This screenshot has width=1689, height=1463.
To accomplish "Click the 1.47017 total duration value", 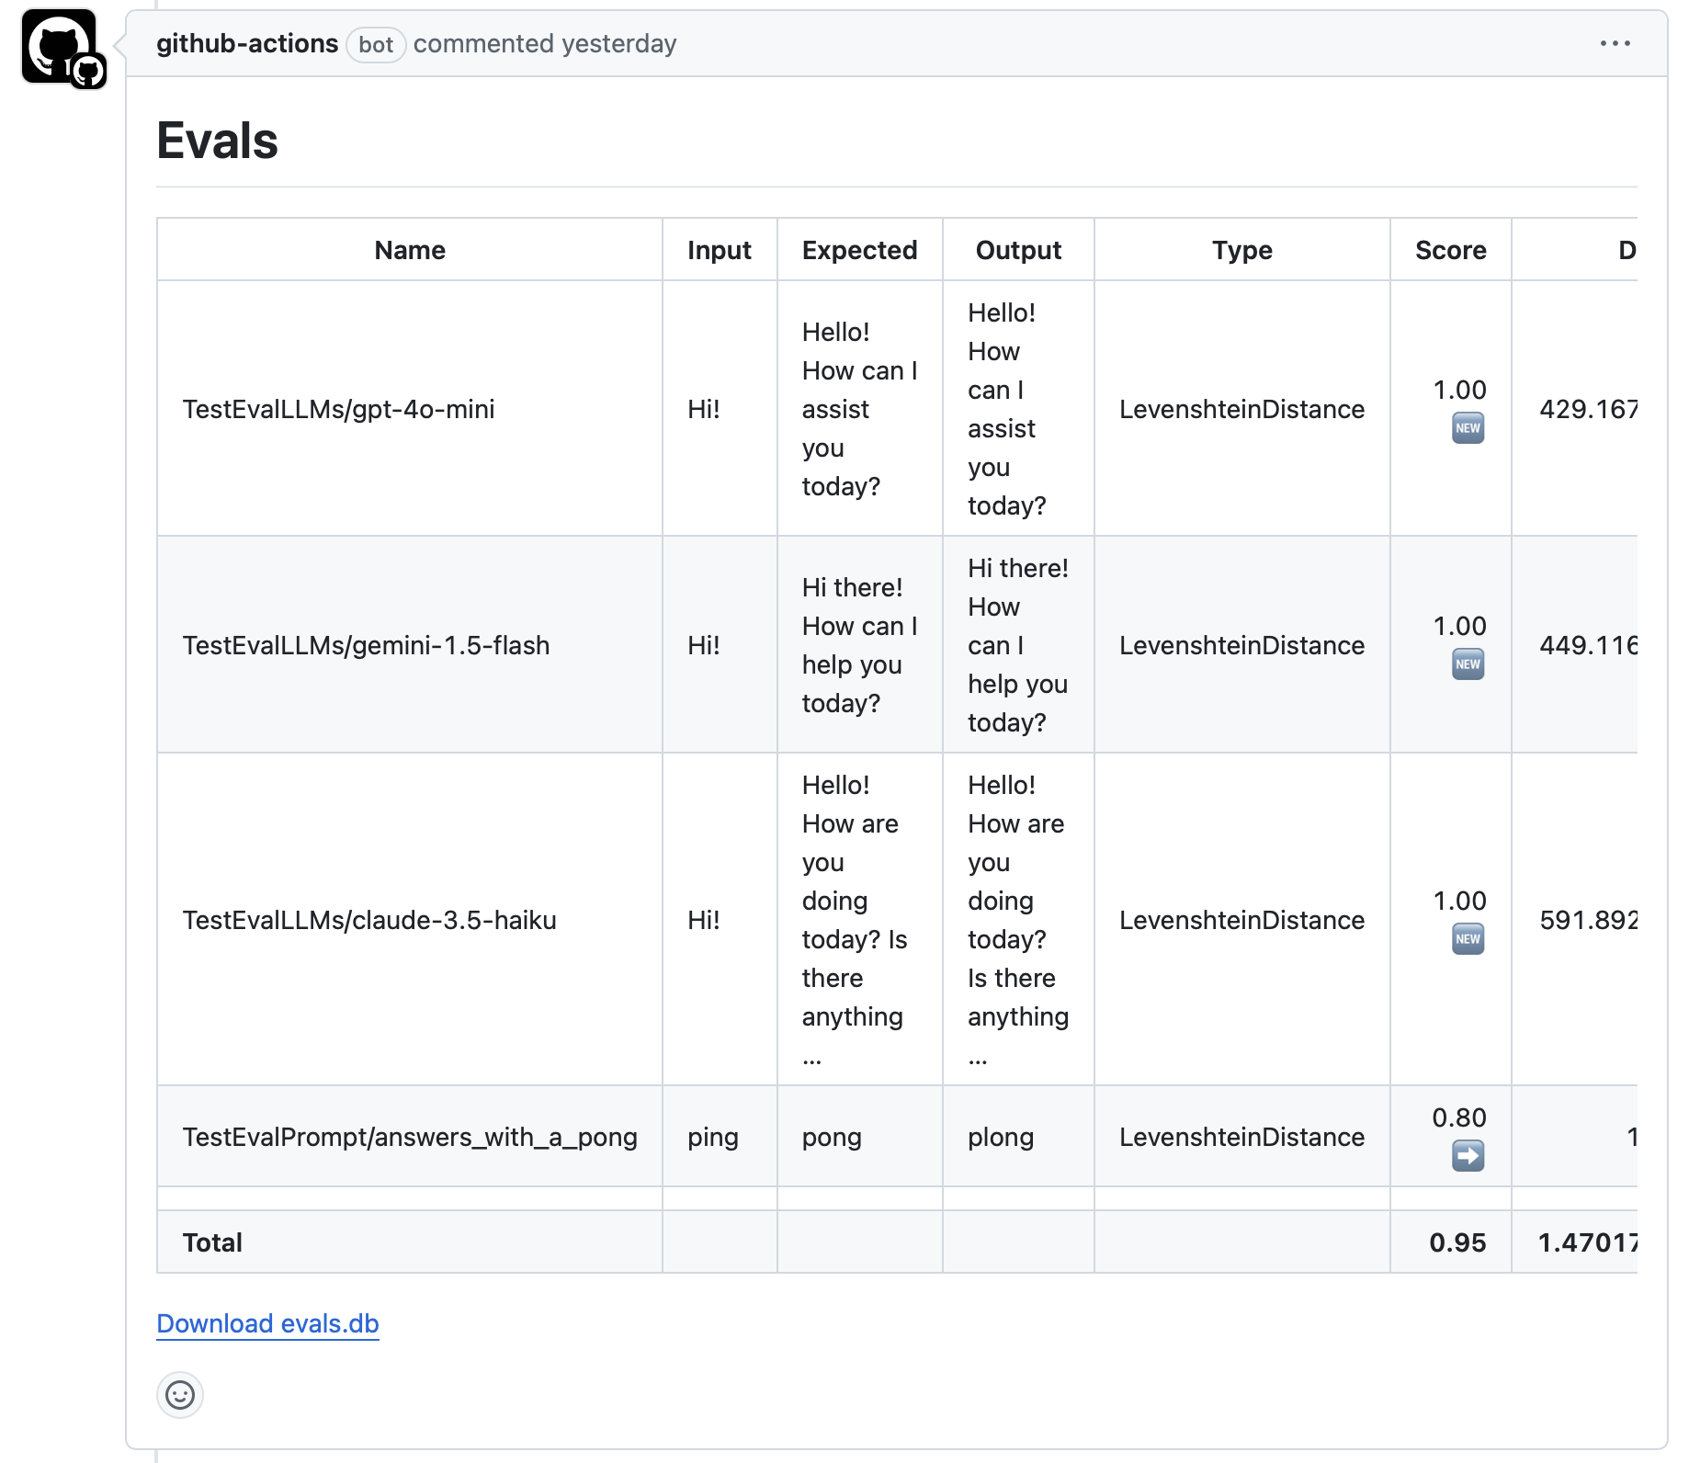I will (x=1587, y=1242).
